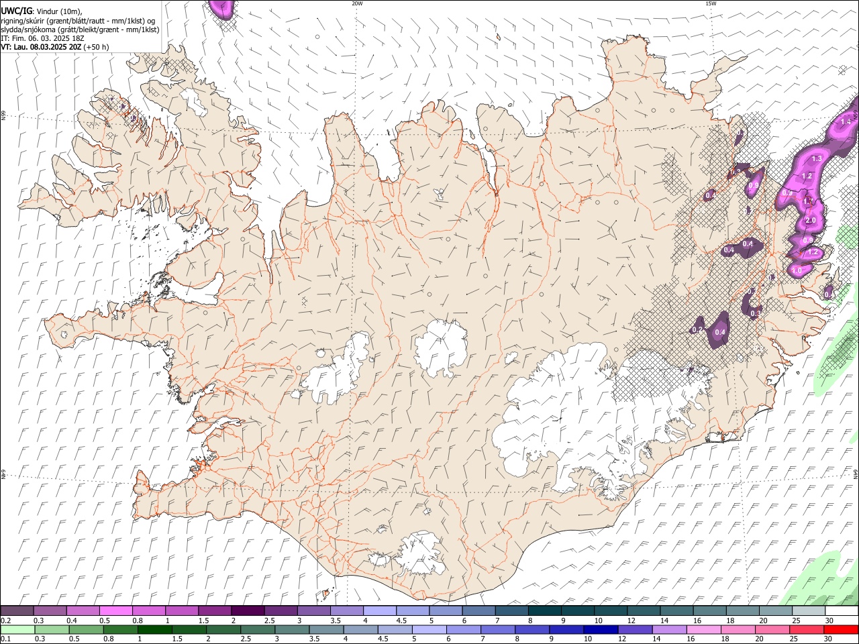Click the UWC/IG title text

pos(15,11)
